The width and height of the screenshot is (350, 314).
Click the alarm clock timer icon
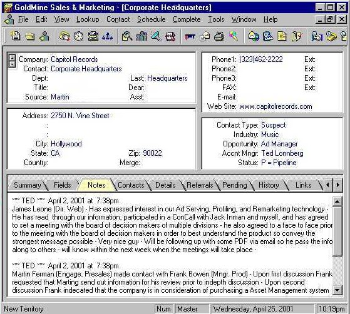[78, 36]
